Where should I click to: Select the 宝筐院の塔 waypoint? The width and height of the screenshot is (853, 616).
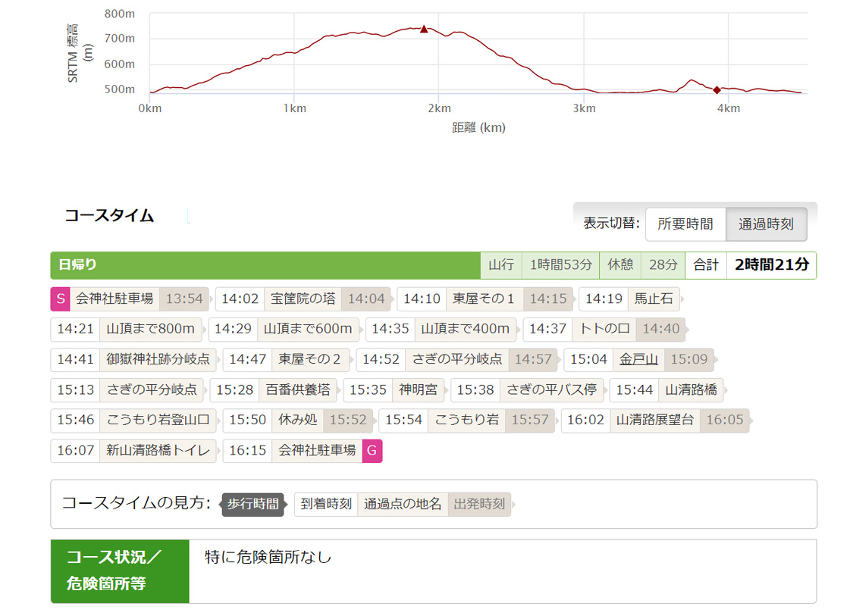(x=303, y=299)
